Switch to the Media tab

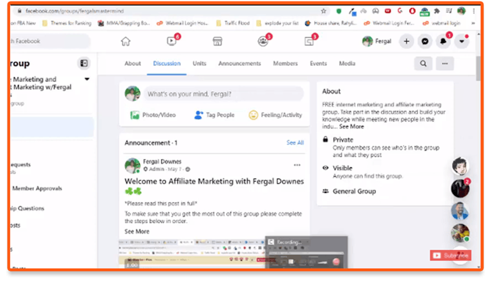click(x=347, y=64)
